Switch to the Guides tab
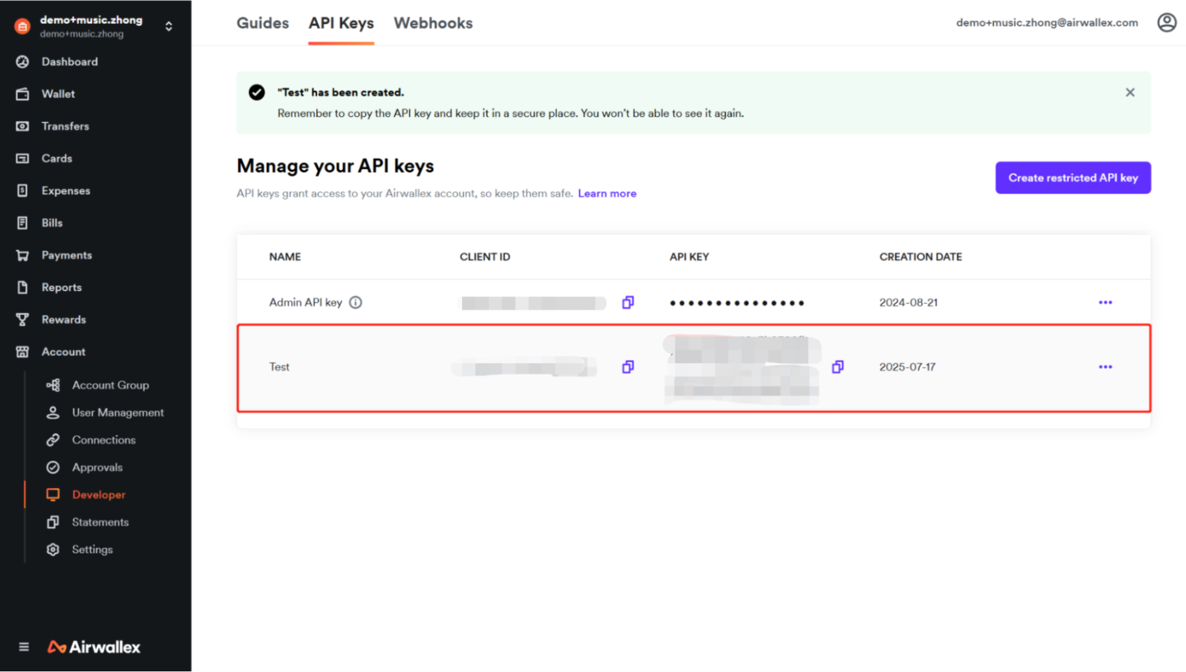The image size is (1186, 672). point(262,23)
